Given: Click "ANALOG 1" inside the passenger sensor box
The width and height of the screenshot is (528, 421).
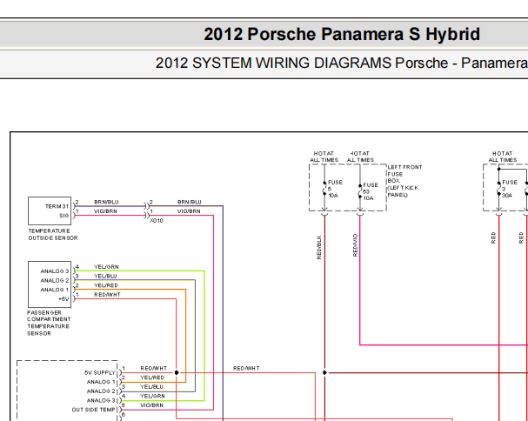Looking at the screenshot, I should click(55, 290).
